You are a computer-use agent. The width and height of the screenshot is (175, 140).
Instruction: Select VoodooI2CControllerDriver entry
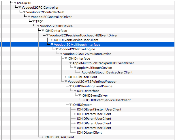tap(51, 17)
